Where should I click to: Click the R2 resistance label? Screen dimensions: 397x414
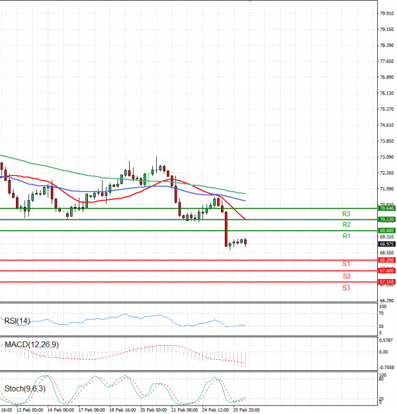(346, 225)
